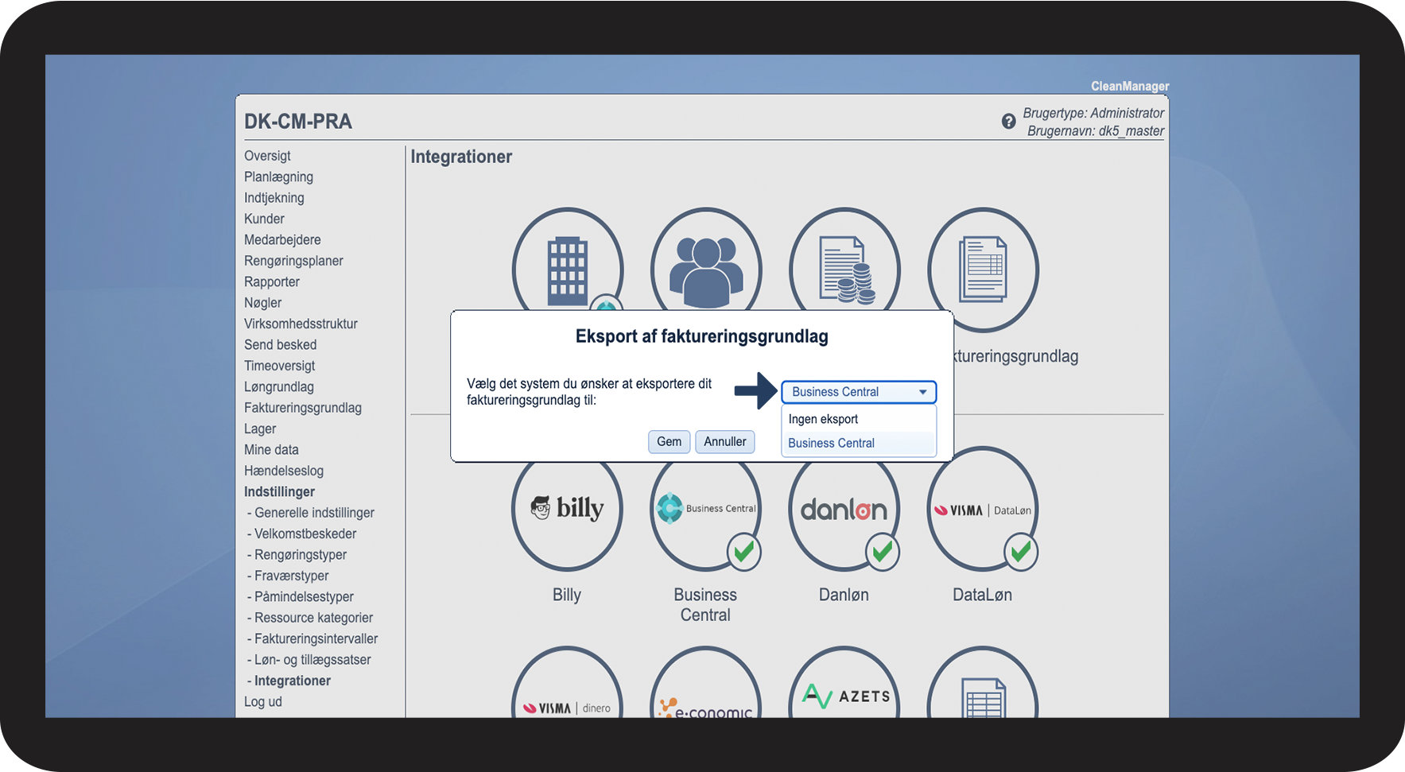The width and height of the screenshot is (1405, 772).
Task: Click the 'Billy' caption text
Action: [567, 595]
